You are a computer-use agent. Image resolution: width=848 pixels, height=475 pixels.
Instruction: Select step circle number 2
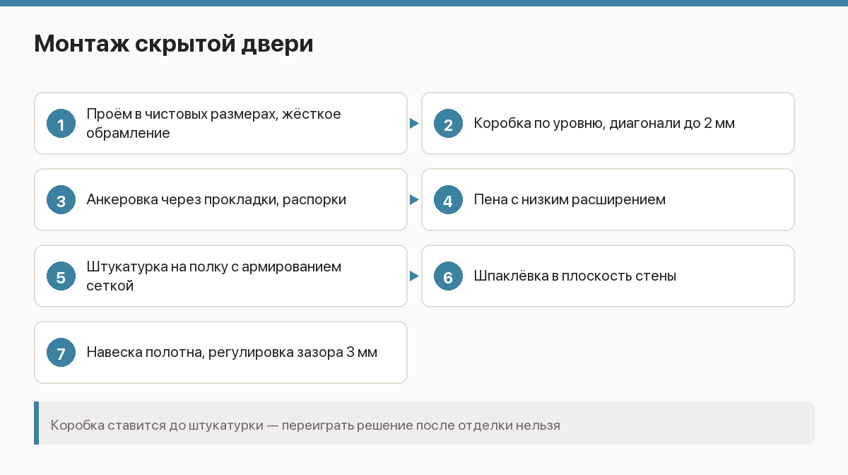(x=448, y=124)
